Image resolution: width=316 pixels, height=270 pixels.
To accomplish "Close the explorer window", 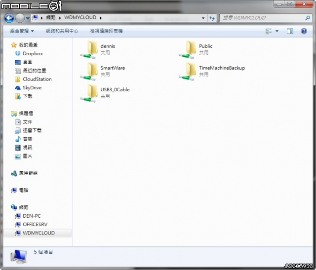I will pyautogui.click(x=304, y=4).
